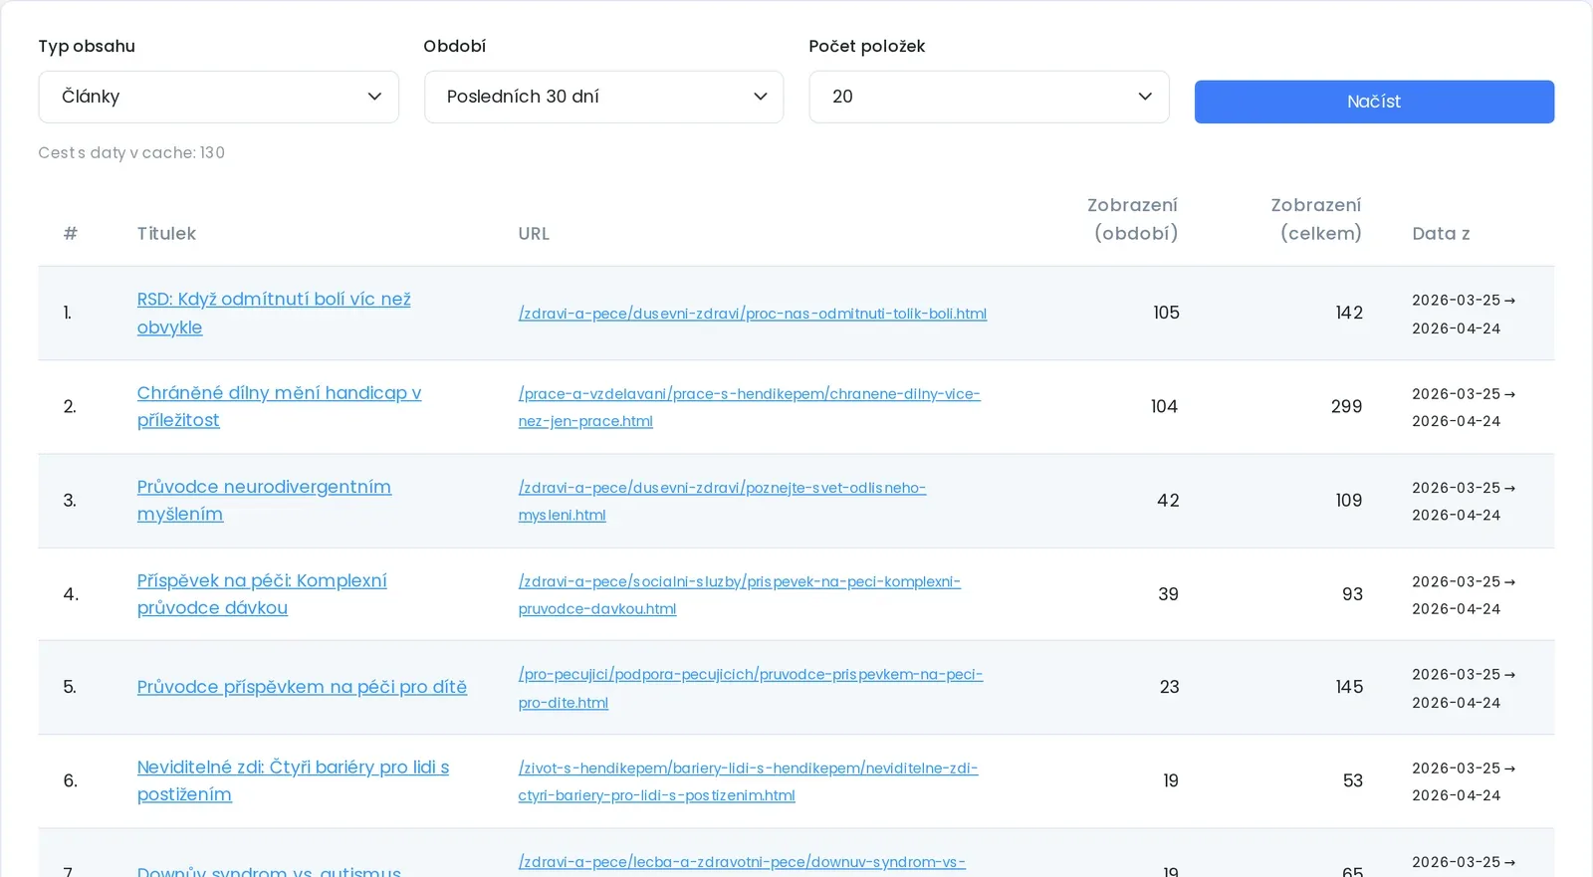Viewport: 1593px width, 877px height.
Task: Click the 'Cest s daty v cache: 130' text
Action: click(131, 152)
